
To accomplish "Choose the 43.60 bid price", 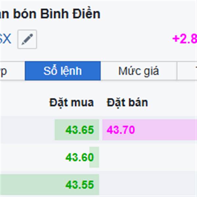I will coord(80,157).
